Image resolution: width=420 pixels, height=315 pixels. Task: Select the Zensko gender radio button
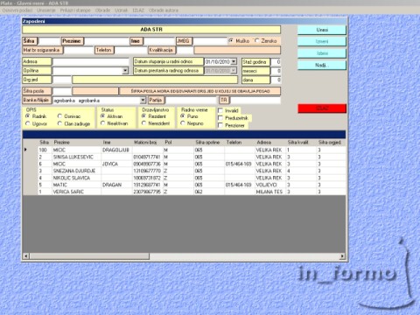pyautogui.click(x=256, y=41)
